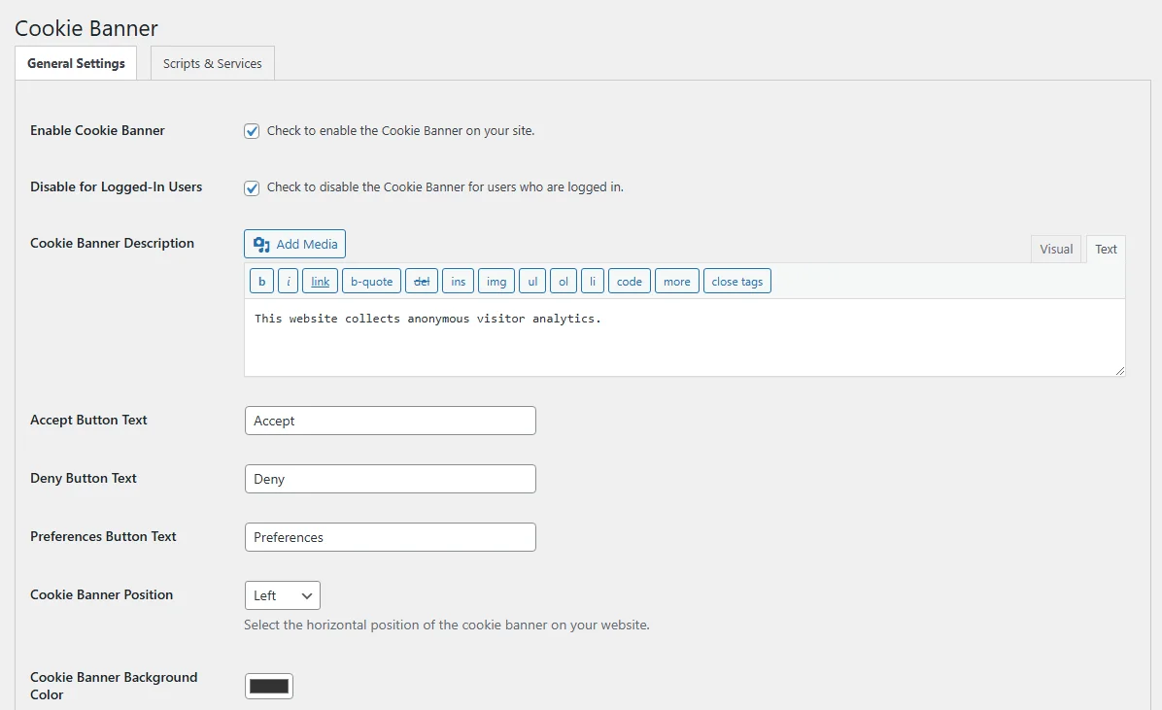The width and height of the screenshot is (1162, 710).
Task: Add an unordered list with the ul button
Action: [531, 282]
